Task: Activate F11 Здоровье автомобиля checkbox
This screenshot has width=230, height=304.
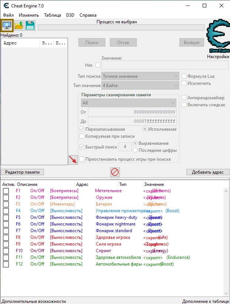Action: (6, 258)
